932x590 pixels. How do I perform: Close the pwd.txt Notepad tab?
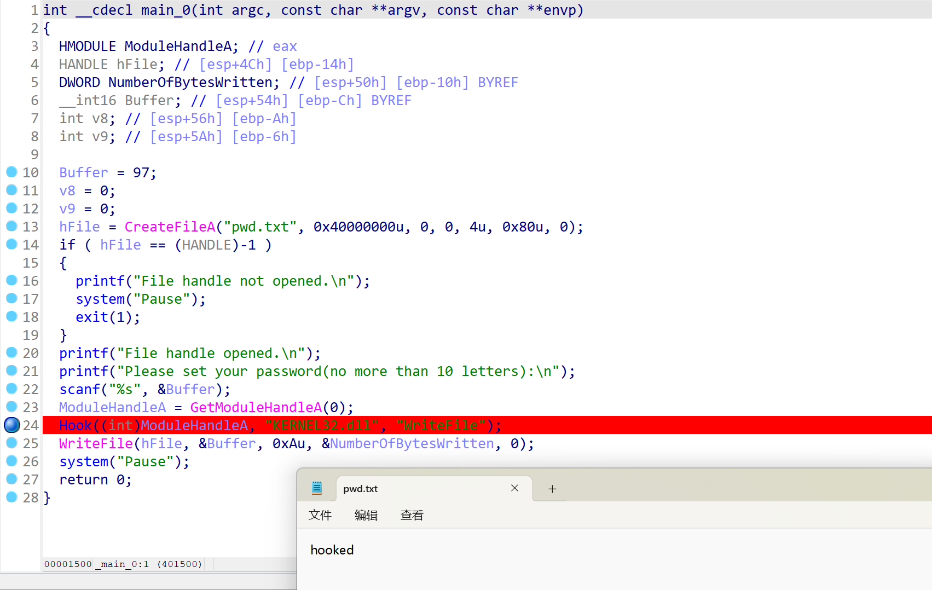tap(514, 488)
